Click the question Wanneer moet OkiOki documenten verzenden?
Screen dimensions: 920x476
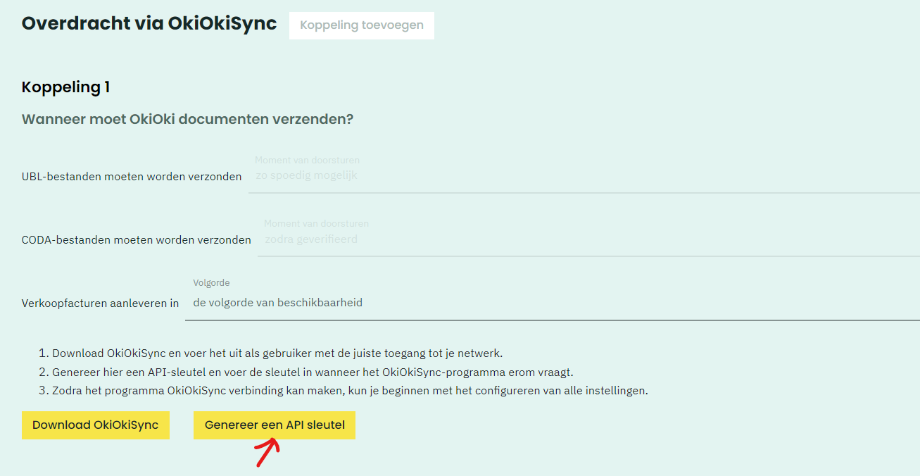click(x=187, y=119)
